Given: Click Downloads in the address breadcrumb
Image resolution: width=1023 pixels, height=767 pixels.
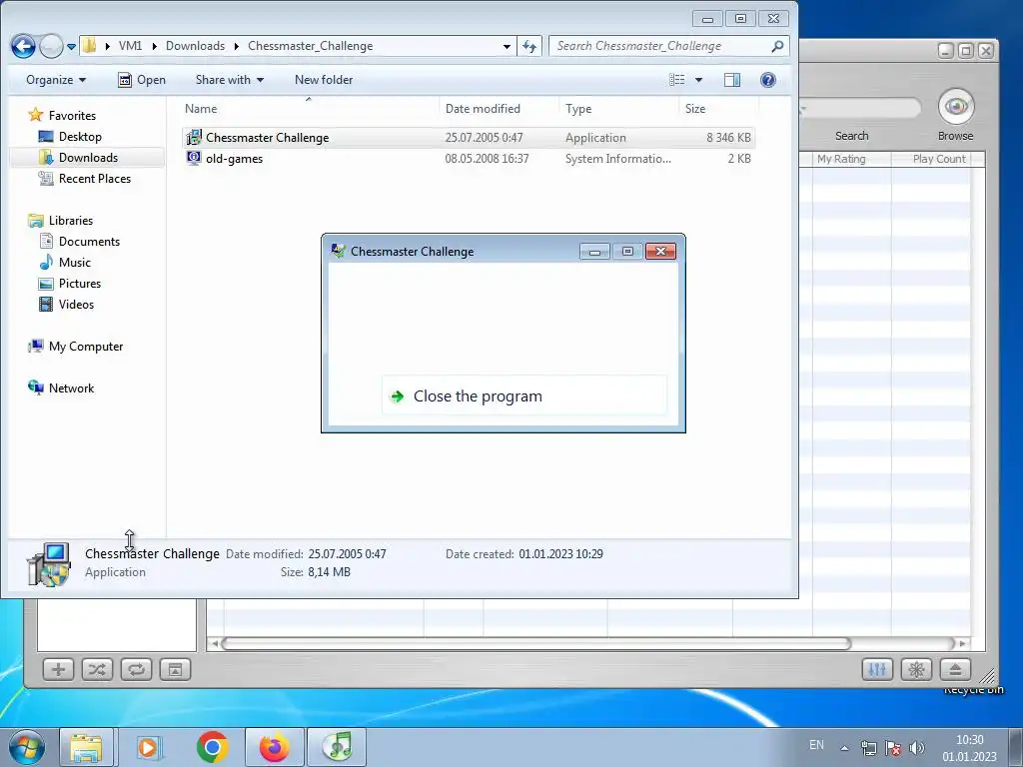Looking at the screenshot, I should (195, 46).
